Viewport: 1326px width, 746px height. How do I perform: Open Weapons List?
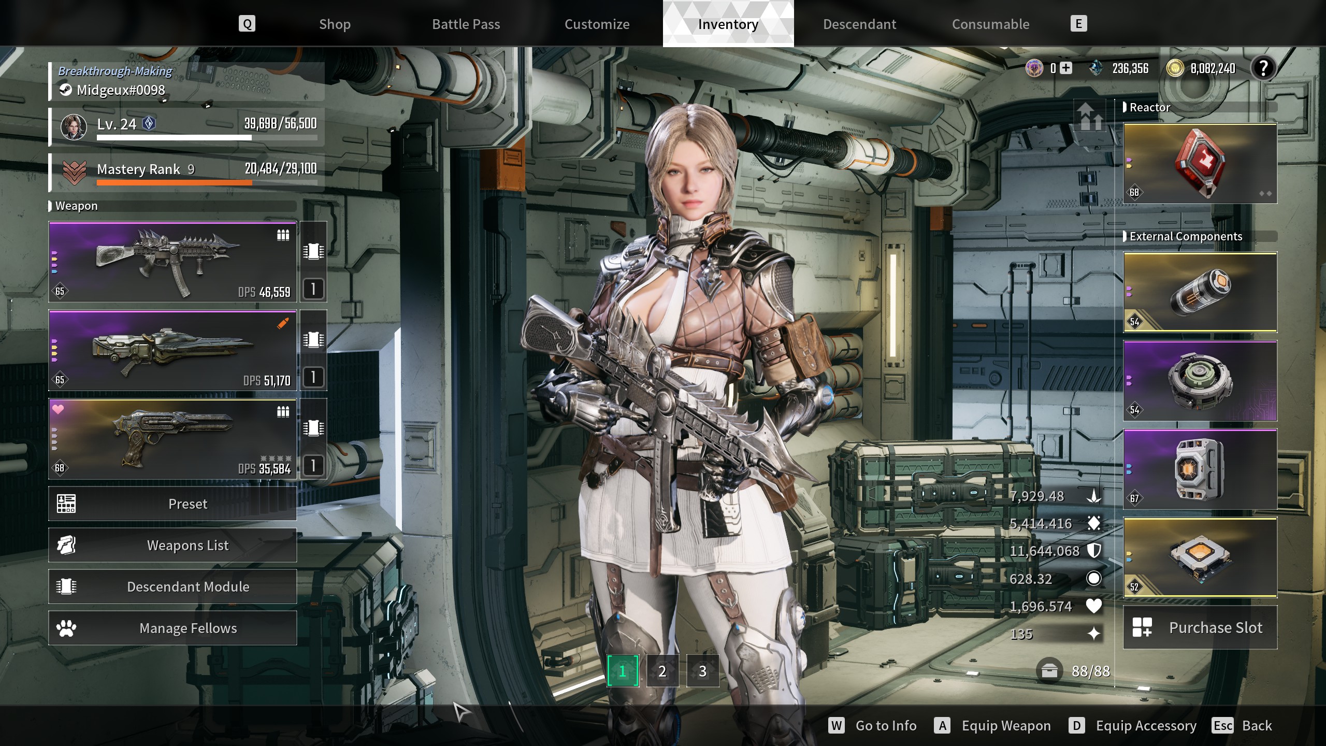coord(172,545)
